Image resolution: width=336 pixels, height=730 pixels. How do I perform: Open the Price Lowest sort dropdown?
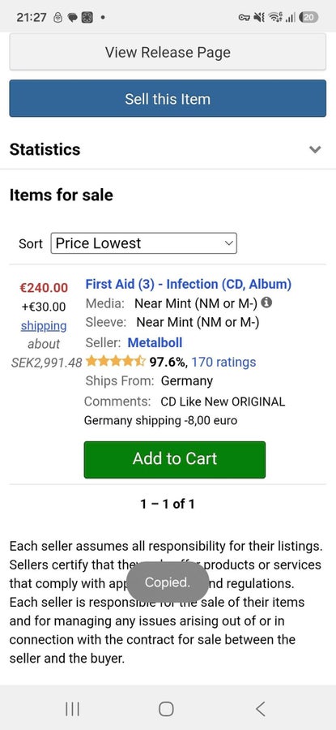click(x=143, y=243)
